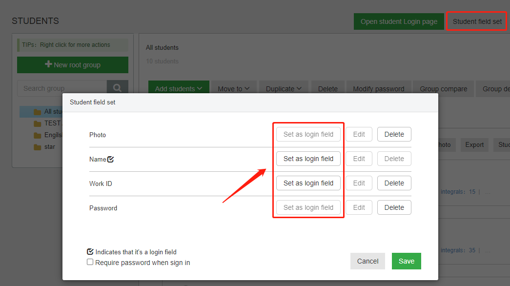
Task: Focus the Search group input field
Action: click(x=61, y=88)
